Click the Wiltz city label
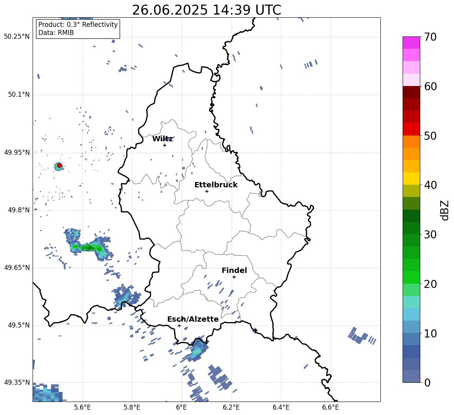 [x=163, y=139]
